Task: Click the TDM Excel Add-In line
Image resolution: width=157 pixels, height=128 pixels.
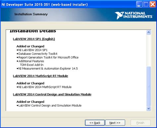Action: (32, 65)
